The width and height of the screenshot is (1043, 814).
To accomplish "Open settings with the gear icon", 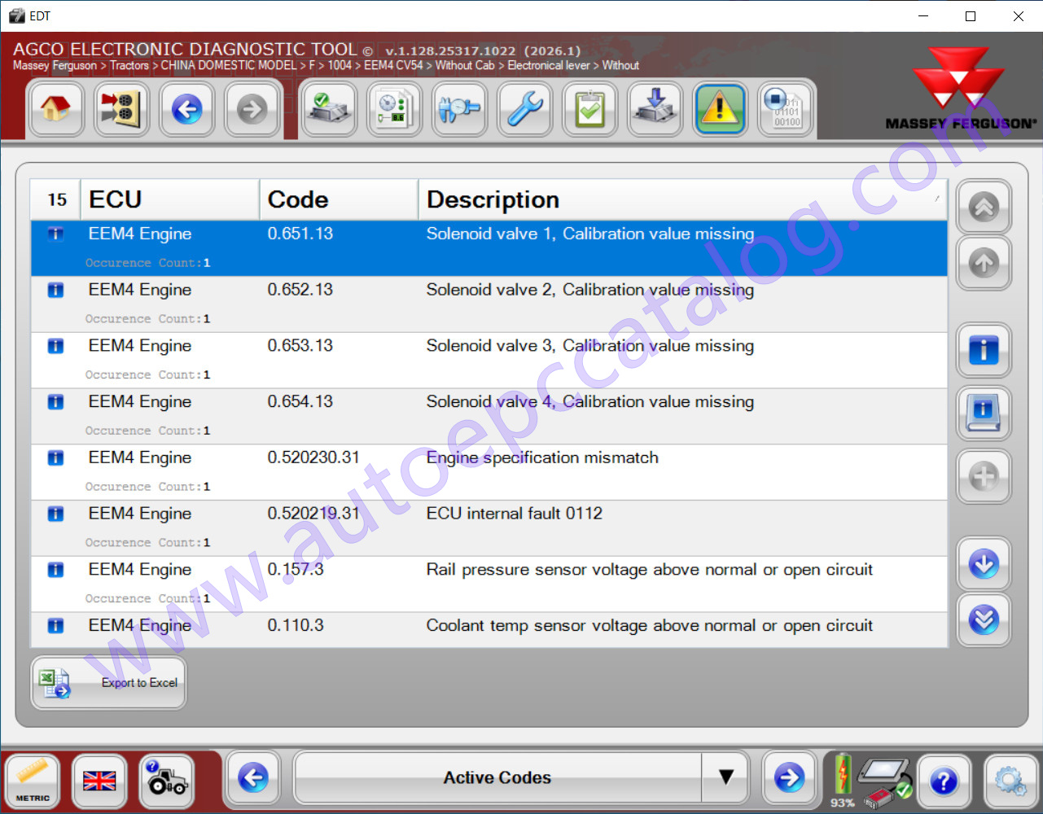I will point(1010,781).
